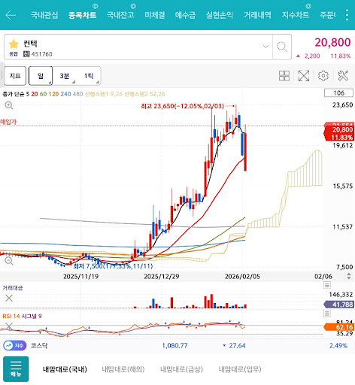355x385 pixels.
Task: Tap the 41,788 volume value tag
Action: click(339, 305)
